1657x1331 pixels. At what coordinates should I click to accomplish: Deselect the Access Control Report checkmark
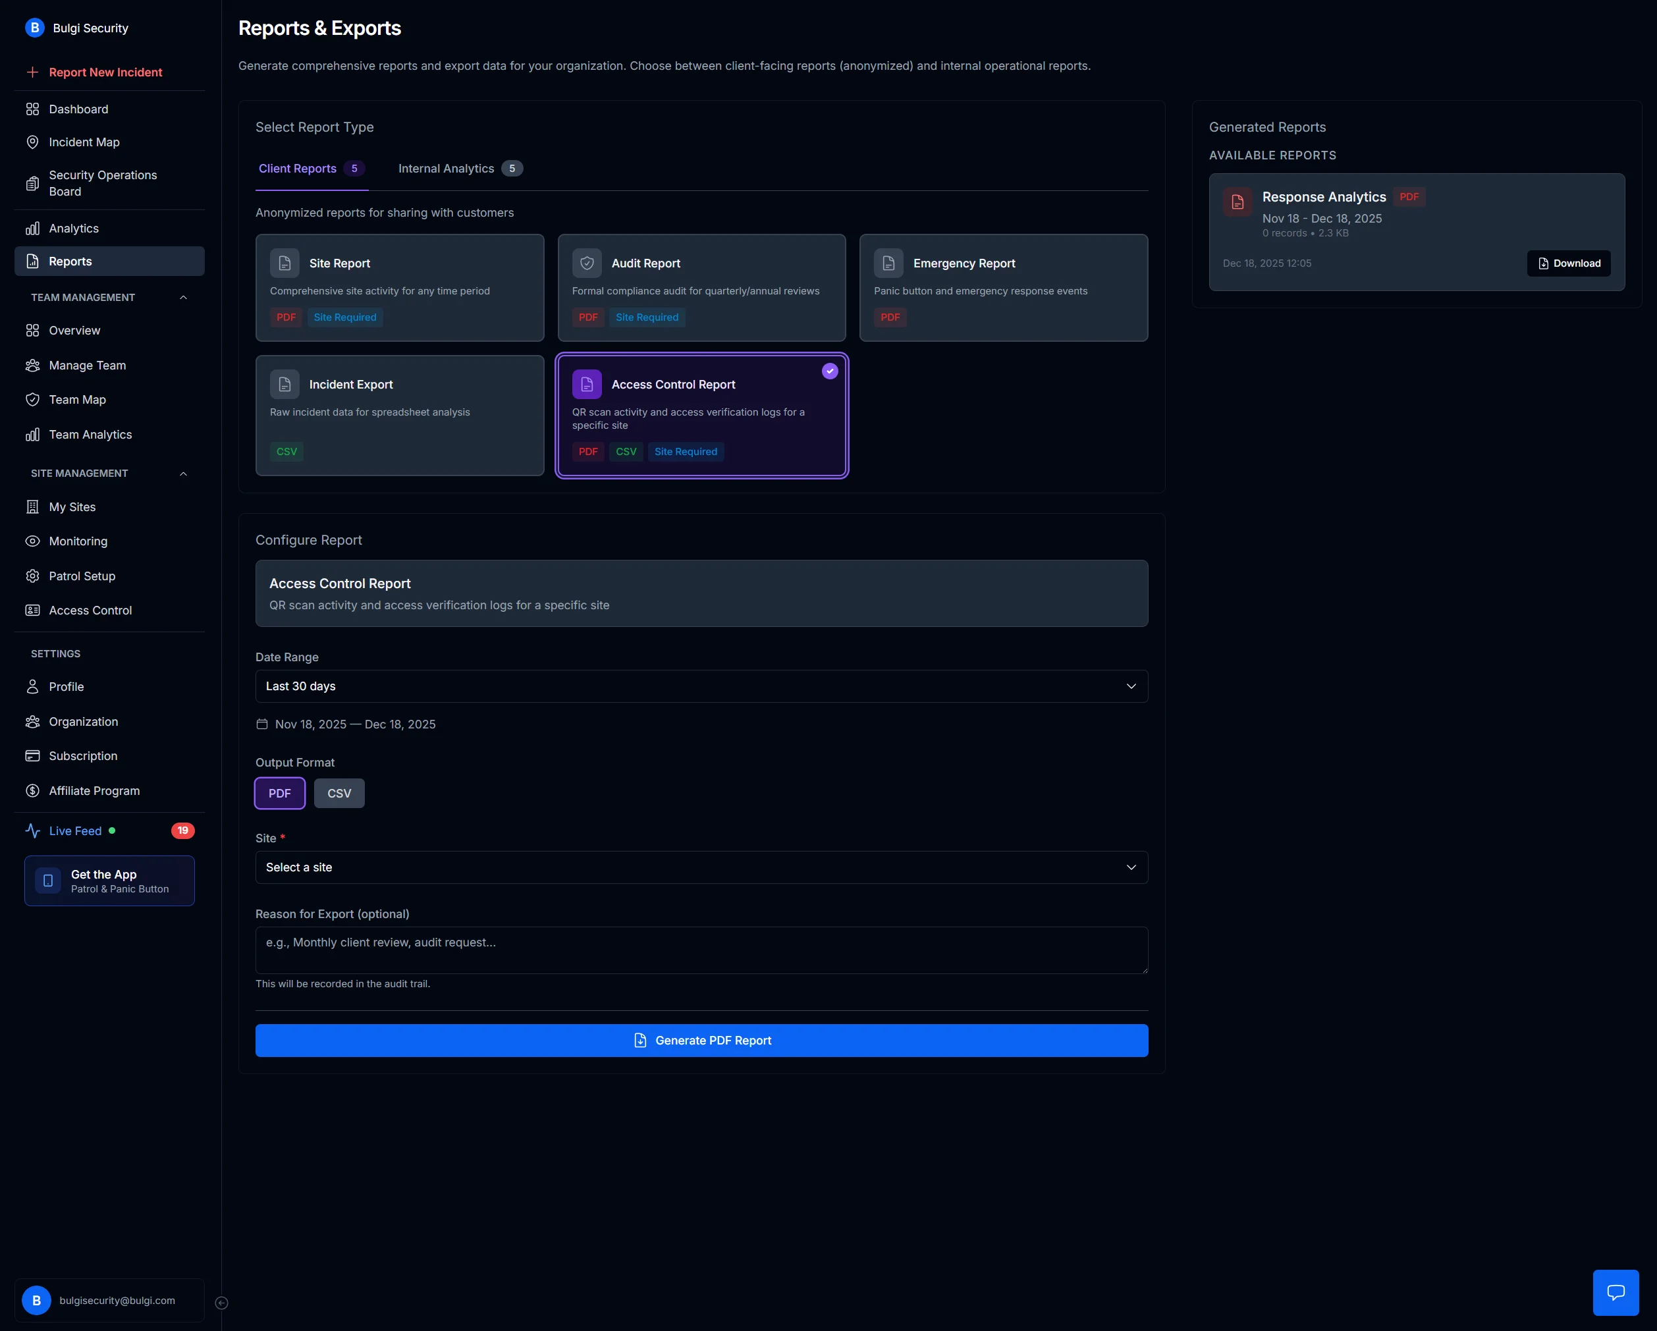point(829,371)
